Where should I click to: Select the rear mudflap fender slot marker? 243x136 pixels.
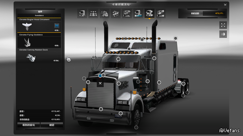coord(183,84)
